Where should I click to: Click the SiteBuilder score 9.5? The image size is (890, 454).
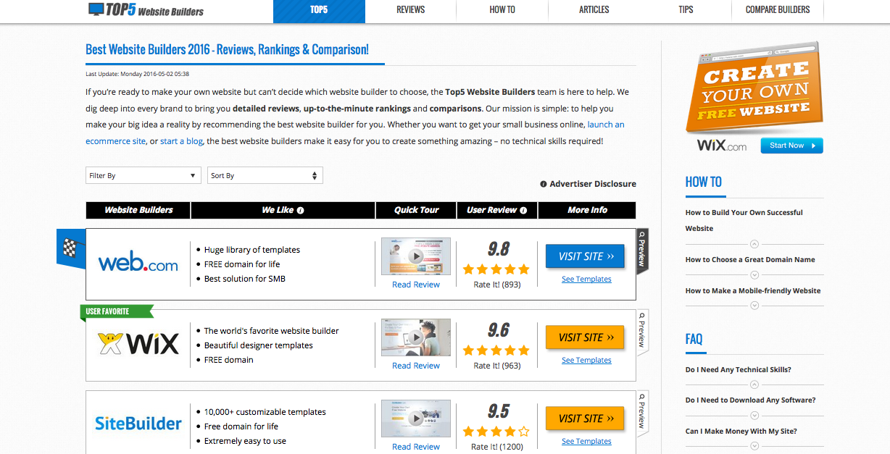(499, 412)
